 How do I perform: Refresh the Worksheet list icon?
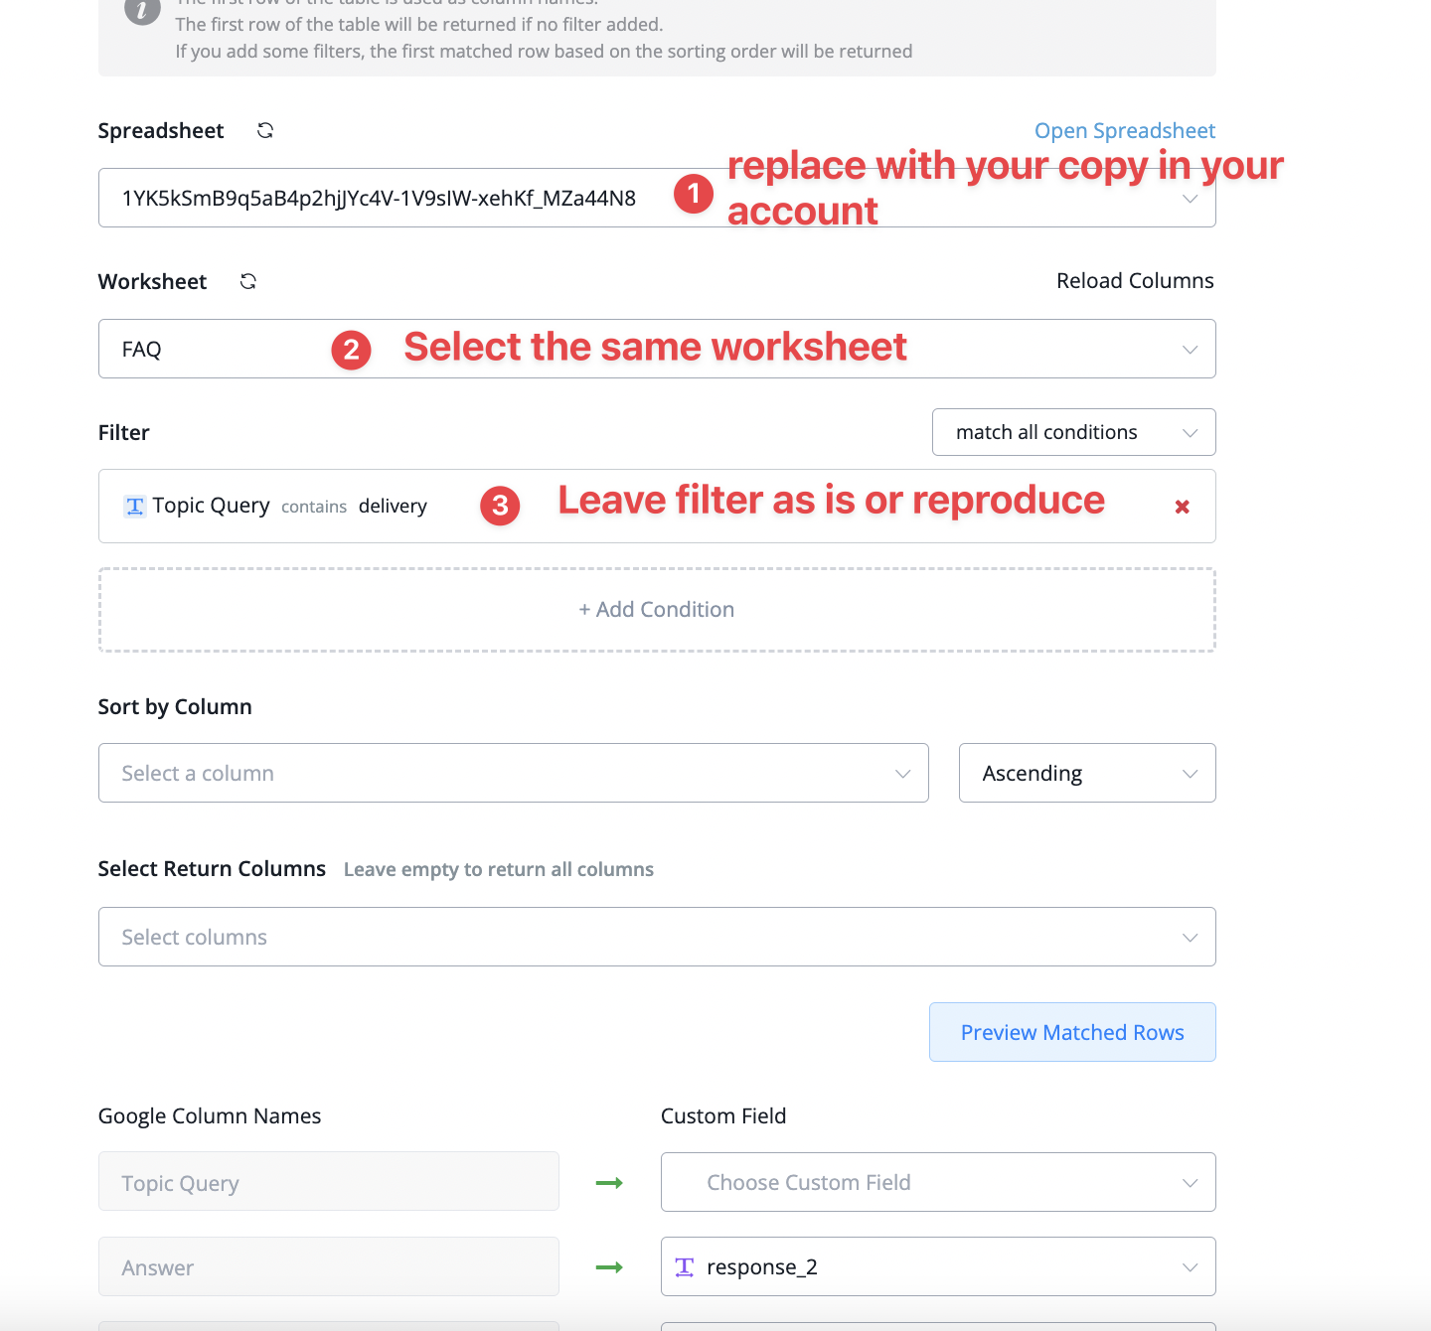click(248, 282)
